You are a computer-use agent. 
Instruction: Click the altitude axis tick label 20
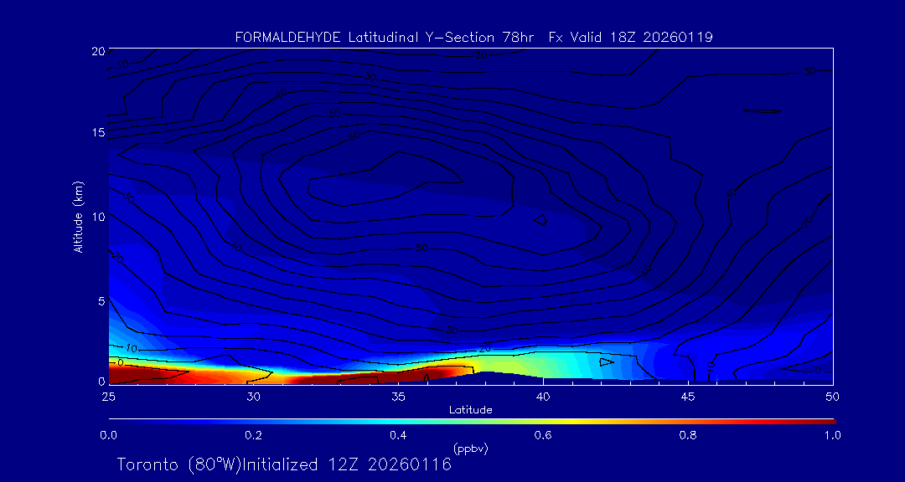coord(98,51)
